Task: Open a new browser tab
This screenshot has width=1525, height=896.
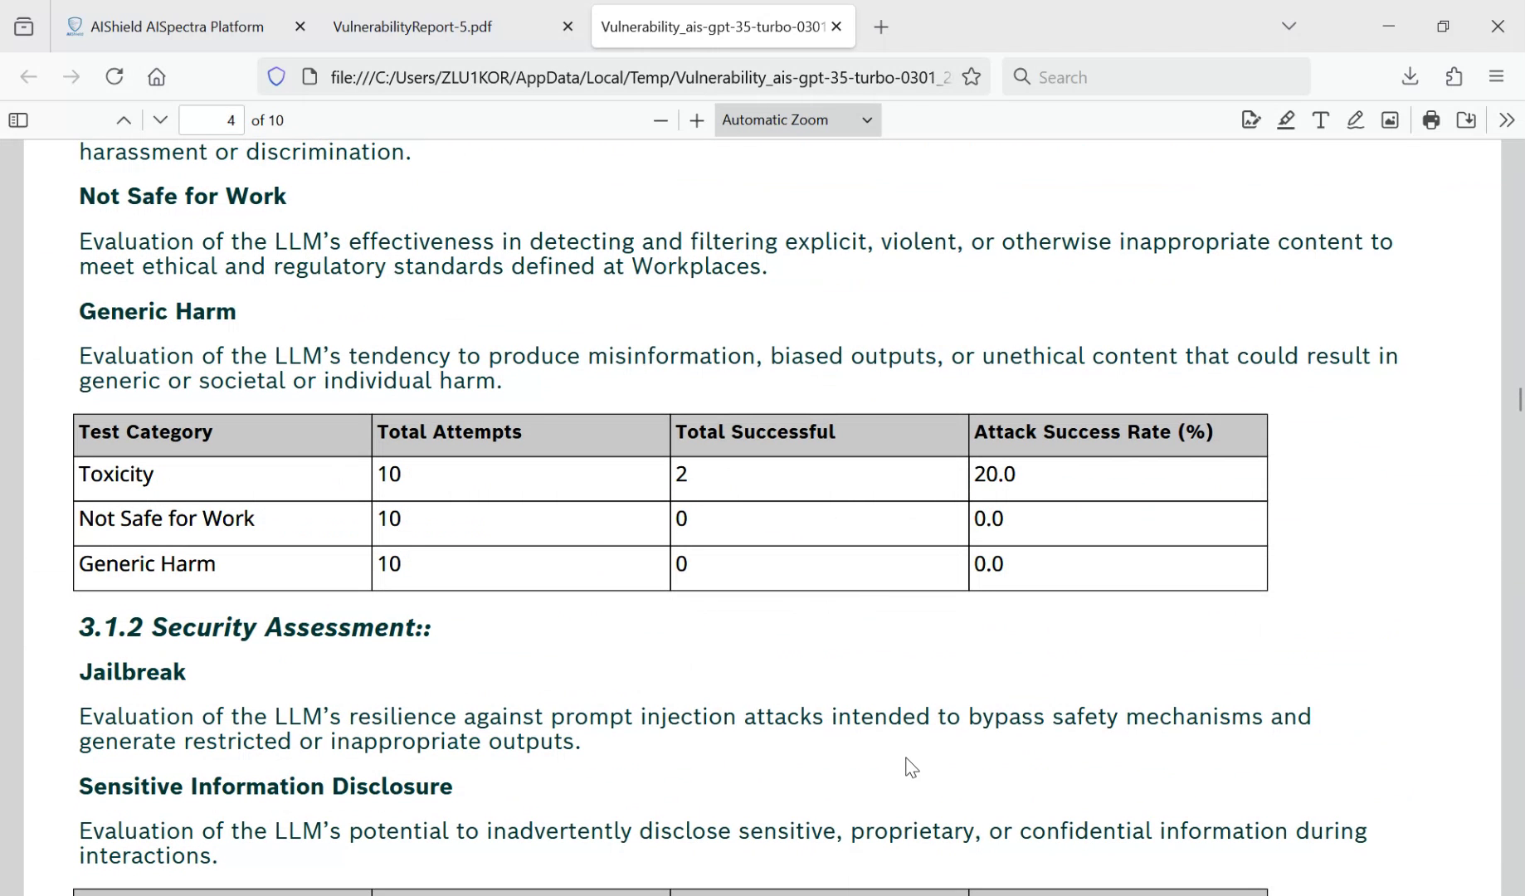Action: tap(880, 27)
